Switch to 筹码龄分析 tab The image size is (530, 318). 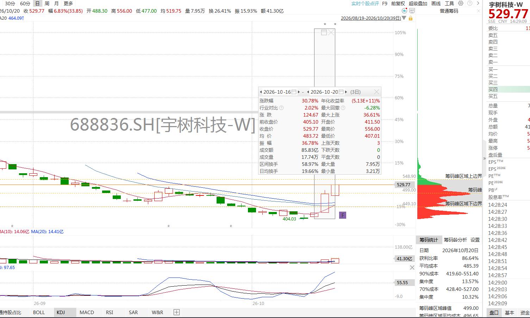[455, 240]
